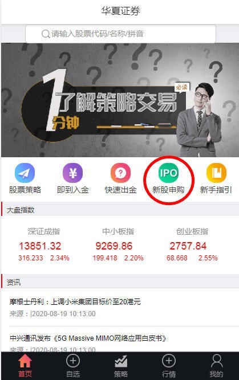The height and width of the screenshot is (380, 239).
Task: Switch to the 自选 tab
Action: [73, 366]
